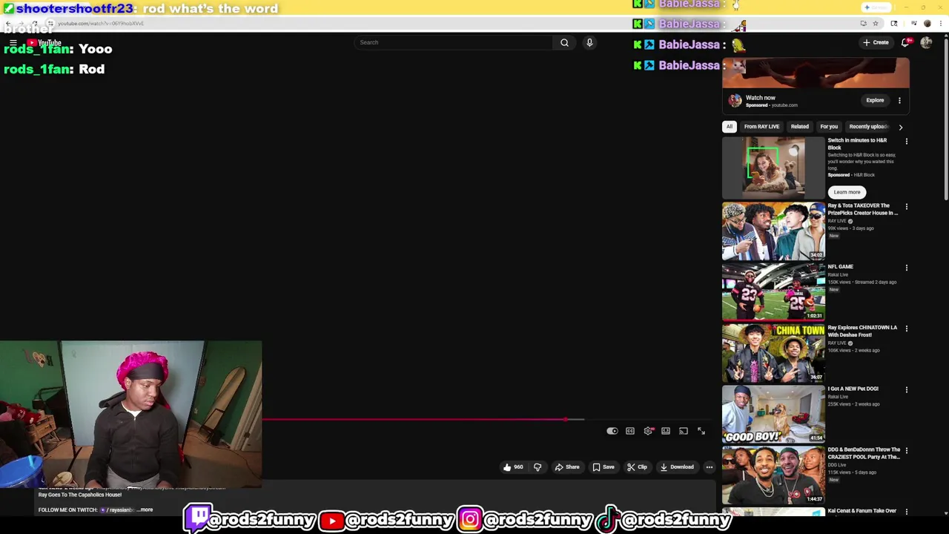Click 'I Got A NEW Pet DOG!' title
949x534 pixels.
point(853,389)
